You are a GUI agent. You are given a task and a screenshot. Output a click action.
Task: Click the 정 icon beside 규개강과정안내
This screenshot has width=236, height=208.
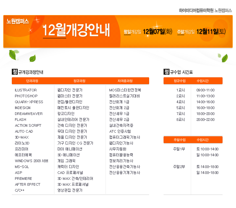point(14,72)
